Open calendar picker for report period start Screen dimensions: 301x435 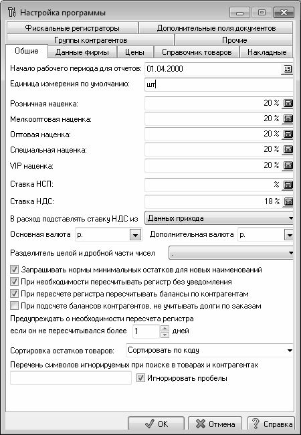coord(288,69)
